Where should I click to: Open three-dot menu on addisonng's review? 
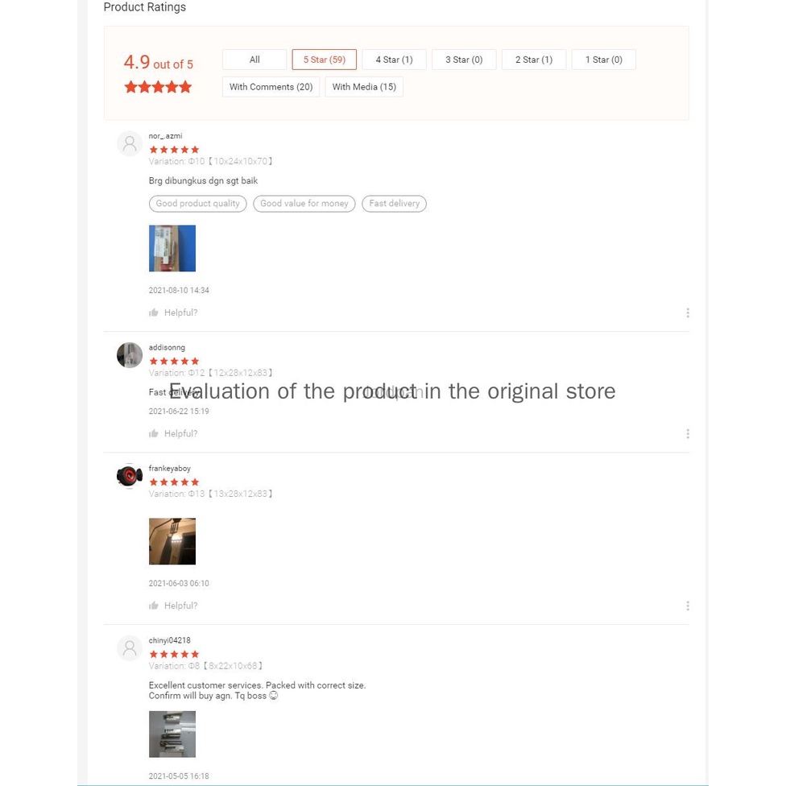point(687,433)
